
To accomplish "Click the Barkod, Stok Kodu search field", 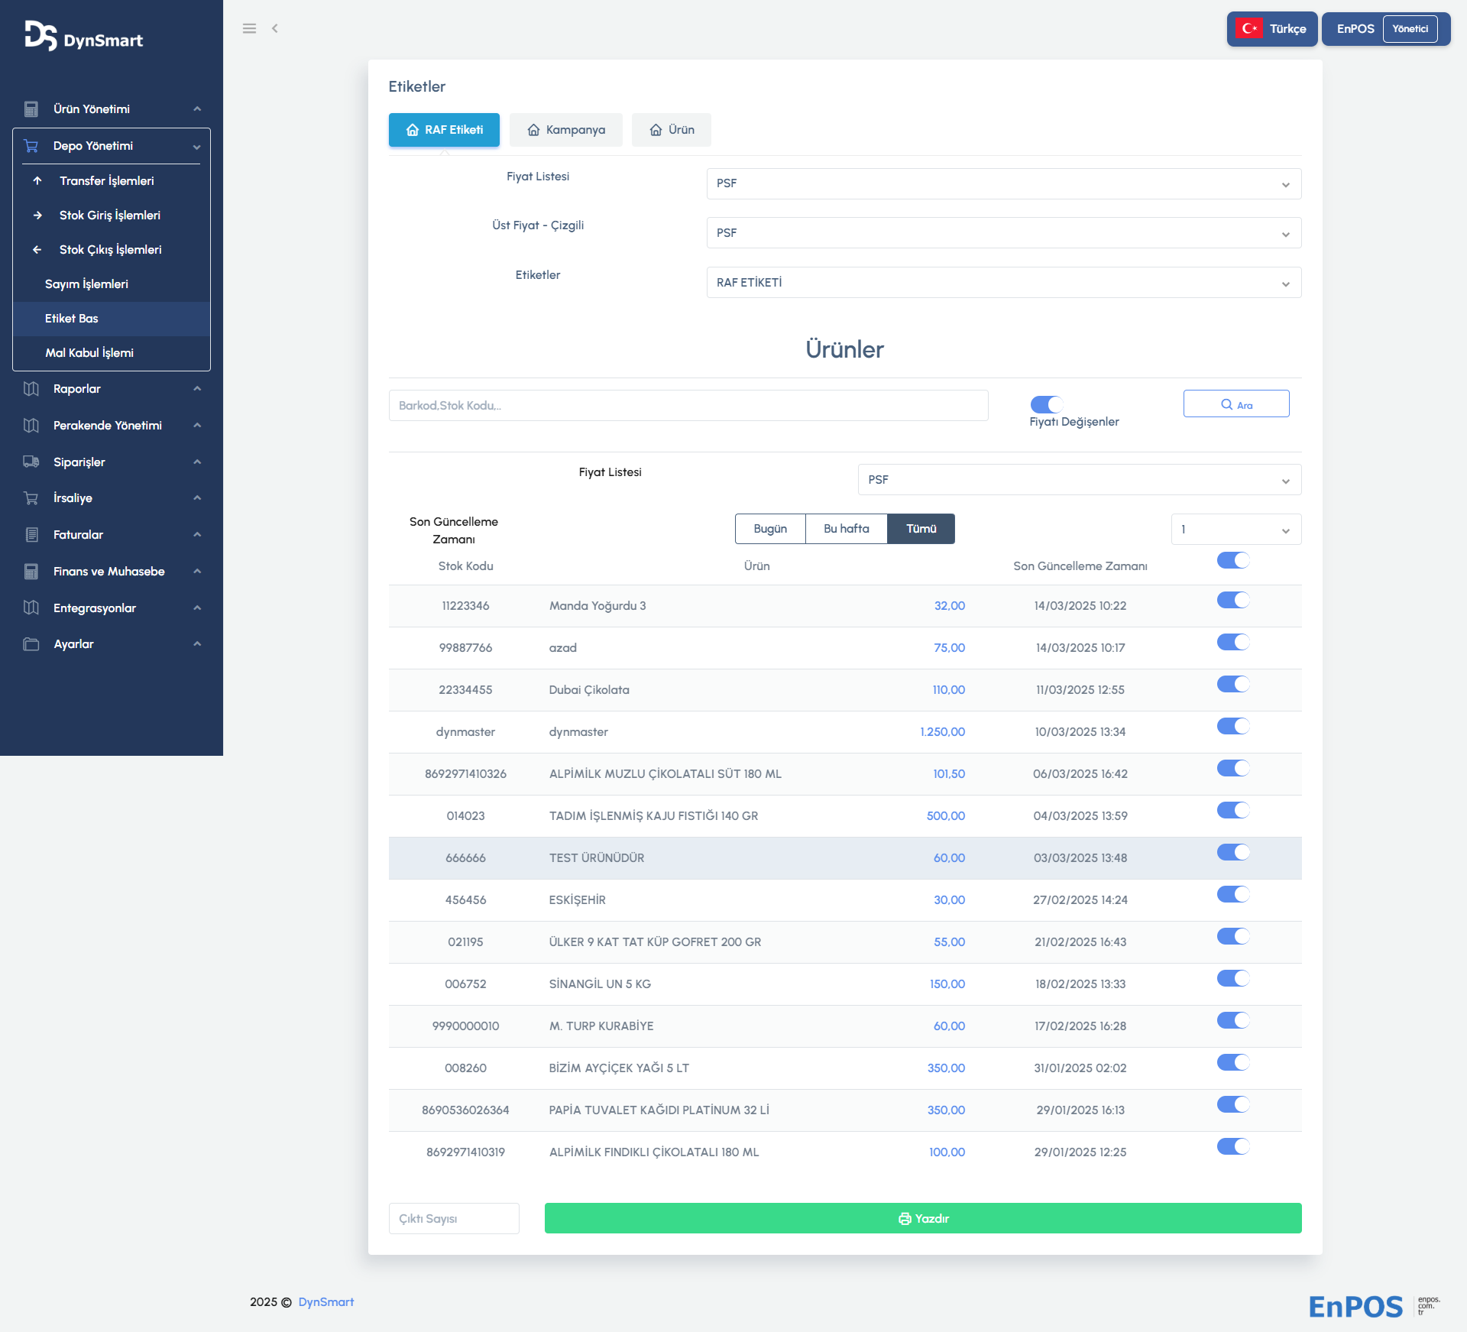I will [688, 406].
